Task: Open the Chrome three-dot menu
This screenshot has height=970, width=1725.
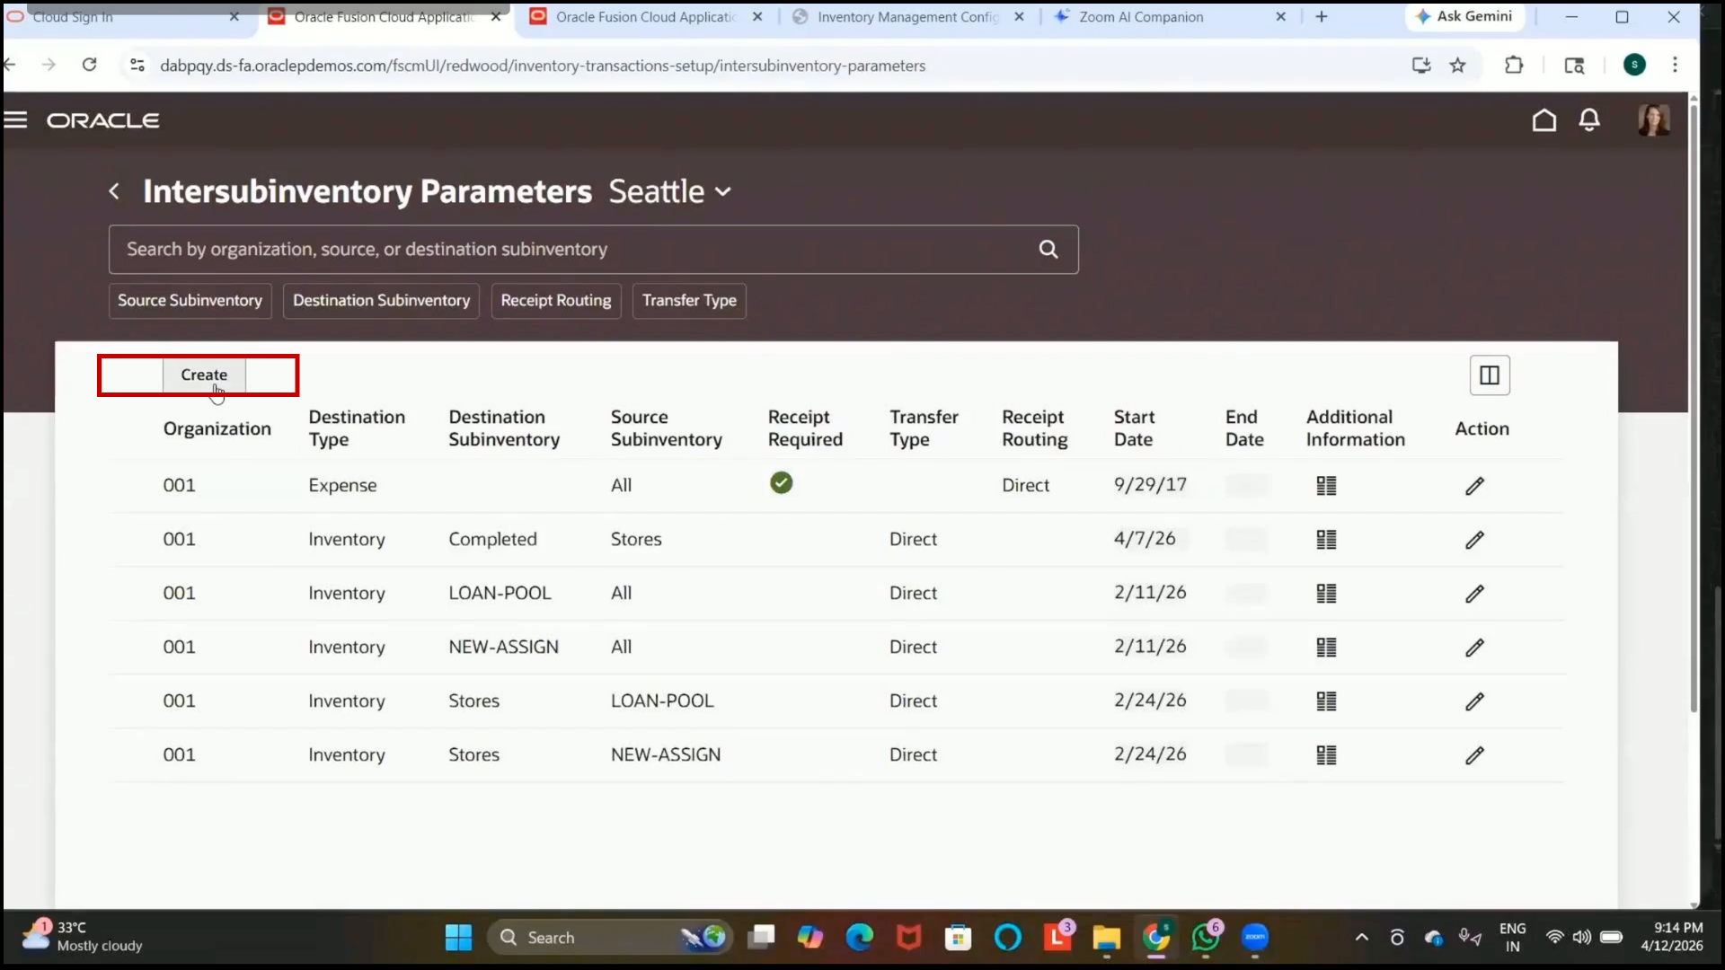Action: (1675, 65)
